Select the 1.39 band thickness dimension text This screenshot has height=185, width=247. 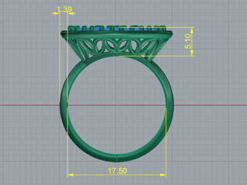(x=64, y=10)
